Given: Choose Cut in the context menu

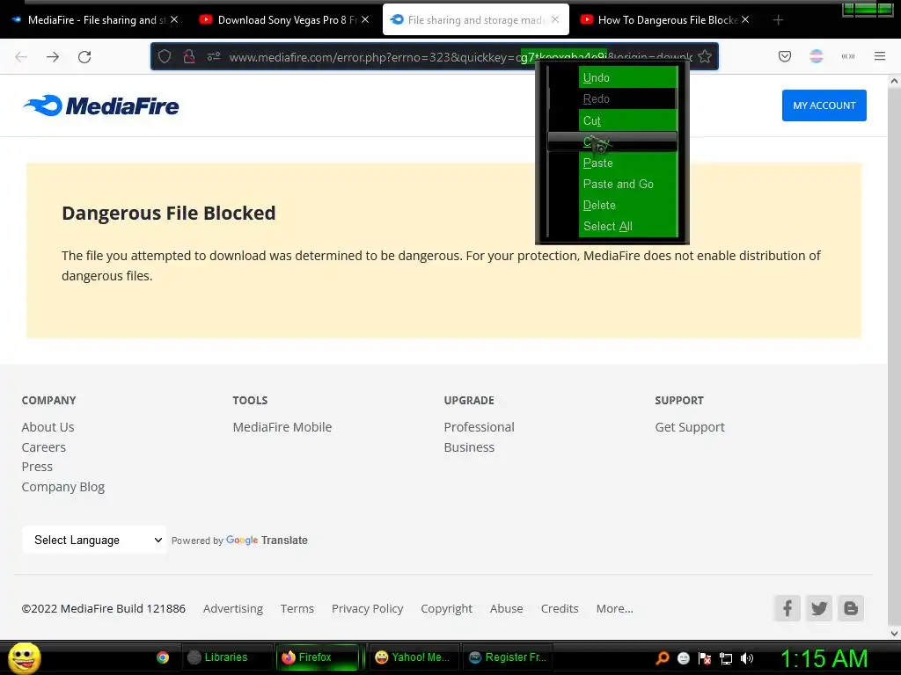Looking at the screenshot, I should [x=612, y=120].
